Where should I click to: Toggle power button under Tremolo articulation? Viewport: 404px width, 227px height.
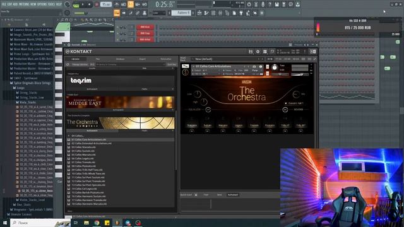point(254,131)
